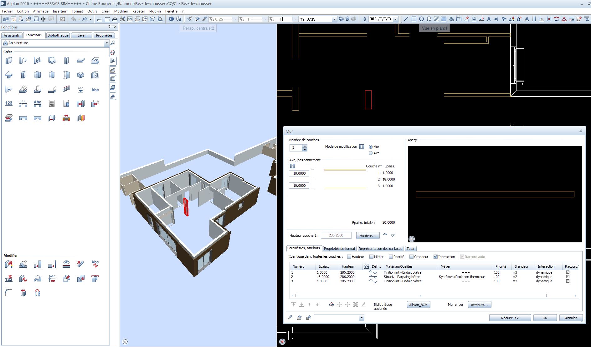This screenshot has height=347, width=591.
Task: Click the undo arrow in toolbar
Action: click(x=73, y=19)
